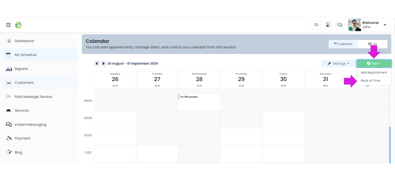Click the 10:00 time label
This screenshot has height=181, width=395.
88,135
